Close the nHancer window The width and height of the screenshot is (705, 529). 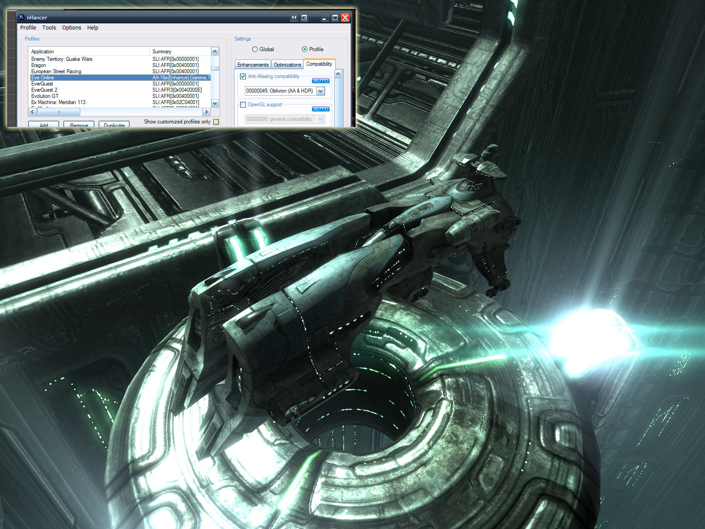coord(345,18)
